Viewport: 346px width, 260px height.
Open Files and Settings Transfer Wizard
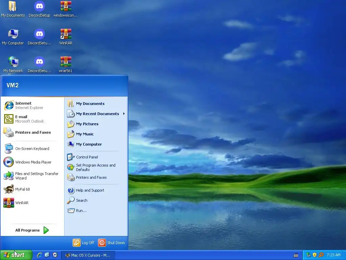tap(32, 176)
